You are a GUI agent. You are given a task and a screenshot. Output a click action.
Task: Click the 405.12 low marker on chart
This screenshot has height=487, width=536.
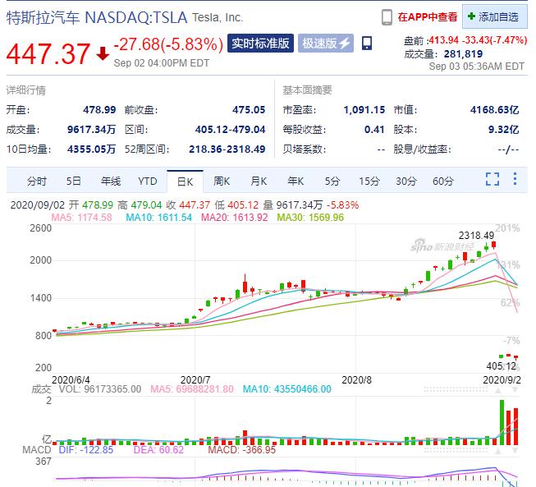(x=502, y=366)
